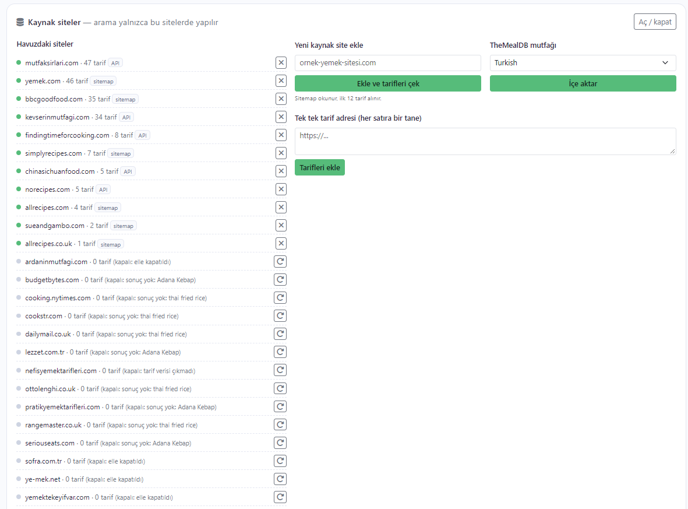Viewport: 688px width, 509px height.
Task: Retry rangemaster.co.uk via its refresh icon
Action: point(280,424)
